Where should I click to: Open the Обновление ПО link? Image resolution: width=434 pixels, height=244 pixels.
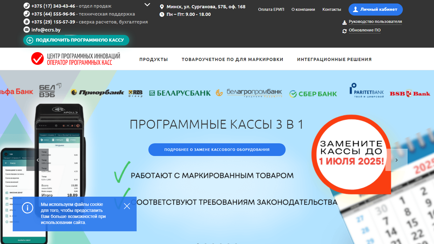point(365,30)
